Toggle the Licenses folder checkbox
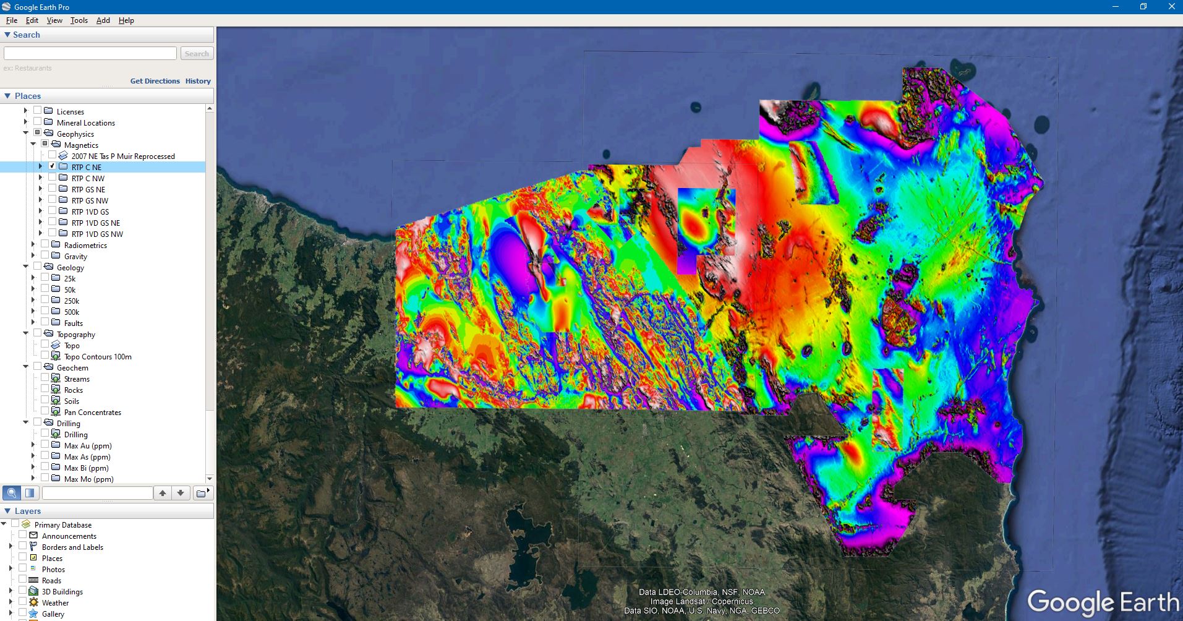Image resolution: width=1183 pixels, height=621 pixels. point(38,111)
